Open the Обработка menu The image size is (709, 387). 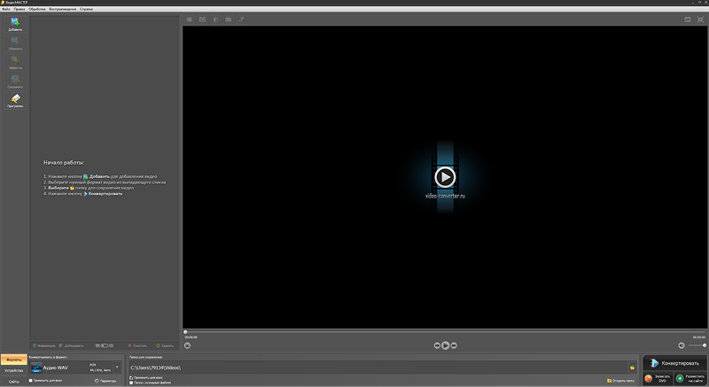(37, 9)
